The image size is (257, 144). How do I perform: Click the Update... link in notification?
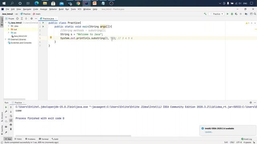(209, 132)
